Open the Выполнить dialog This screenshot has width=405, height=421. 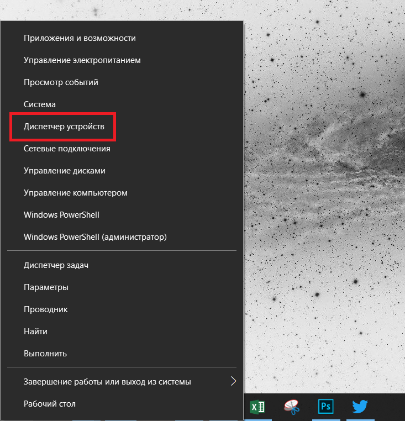point(122,354)
